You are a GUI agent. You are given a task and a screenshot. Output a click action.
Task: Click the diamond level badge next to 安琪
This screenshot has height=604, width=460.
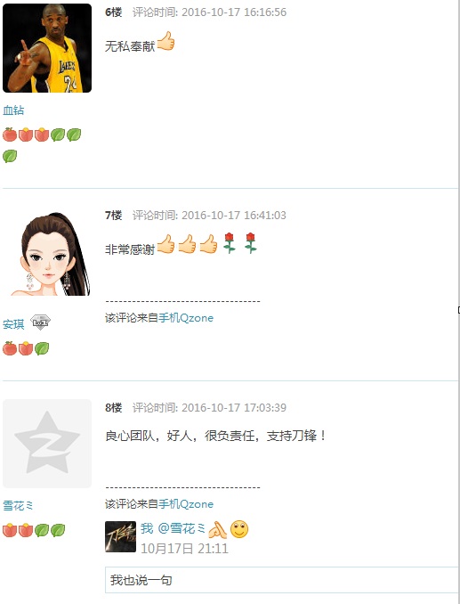(40, 322)
